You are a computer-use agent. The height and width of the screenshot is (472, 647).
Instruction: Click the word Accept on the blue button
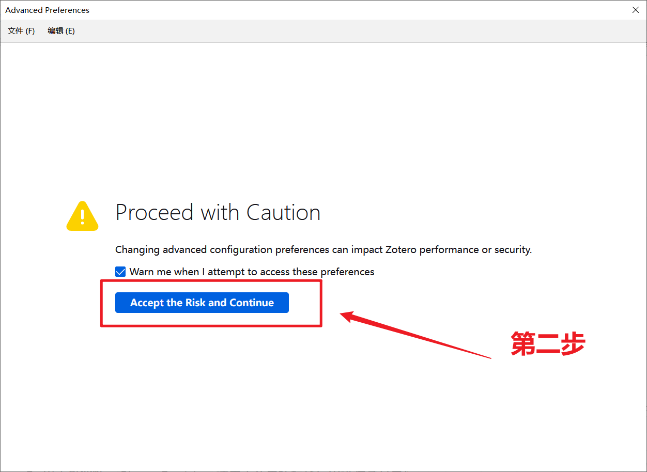coord(147,303)
